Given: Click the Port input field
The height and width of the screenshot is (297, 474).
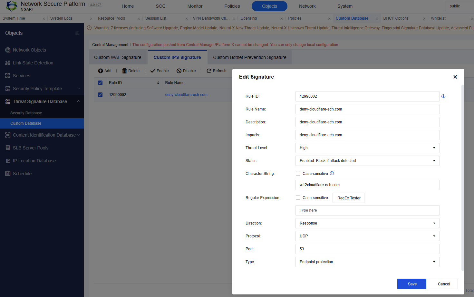Looking at the screenshot, I should point(367,249).
